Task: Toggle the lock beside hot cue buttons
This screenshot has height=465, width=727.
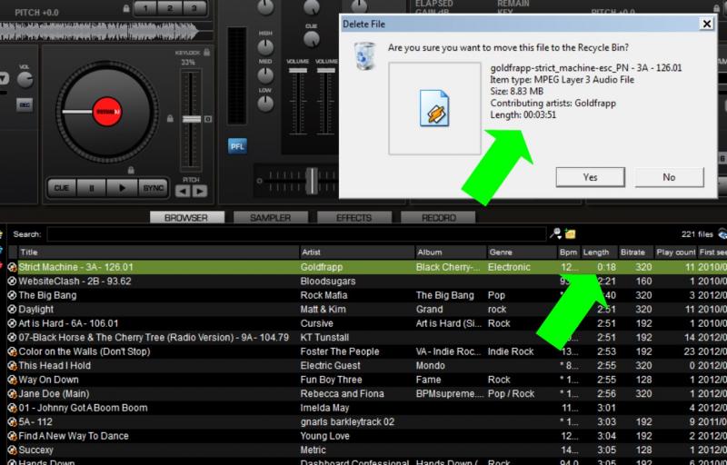Action: (126, 8)
